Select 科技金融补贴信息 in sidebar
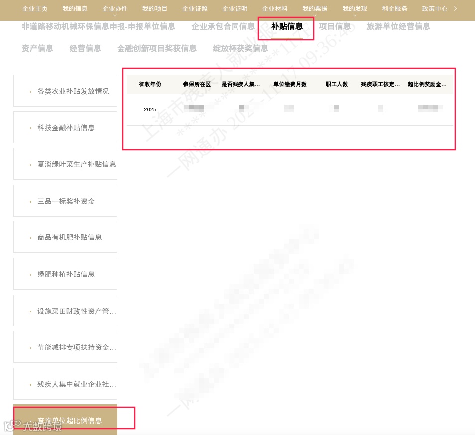This screenshot has width=475, height=435. tap(65, 127)
